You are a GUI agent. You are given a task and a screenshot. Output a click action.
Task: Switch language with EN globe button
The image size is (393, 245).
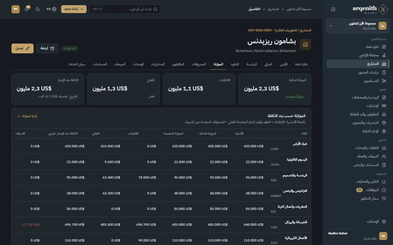52,9
